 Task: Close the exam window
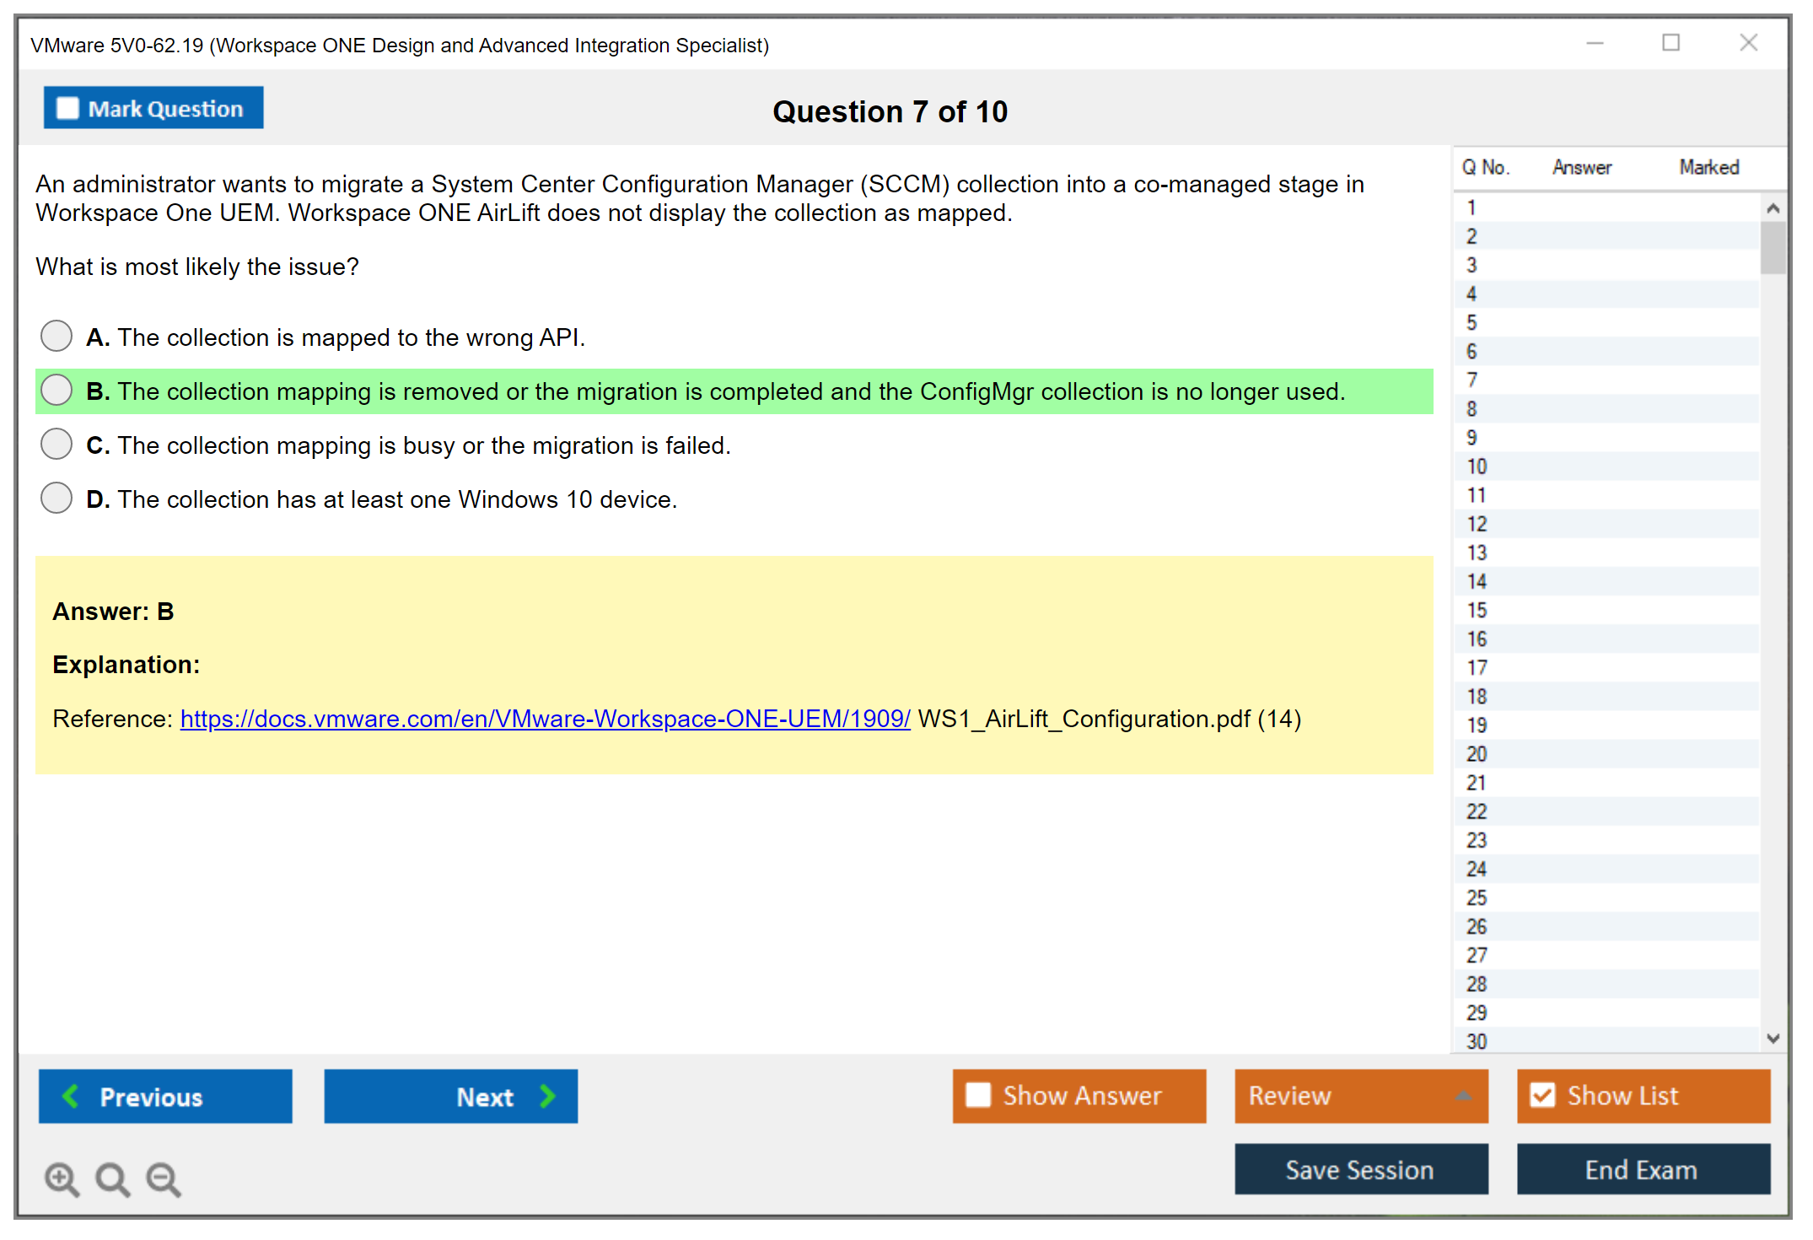tap(1748, 43)
